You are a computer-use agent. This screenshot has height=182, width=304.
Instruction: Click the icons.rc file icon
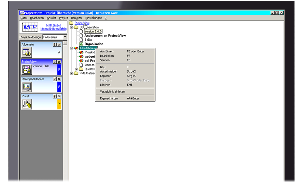tap(81, 65)
